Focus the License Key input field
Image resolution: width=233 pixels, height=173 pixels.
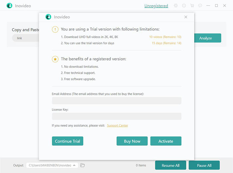(x=116, y=116)
